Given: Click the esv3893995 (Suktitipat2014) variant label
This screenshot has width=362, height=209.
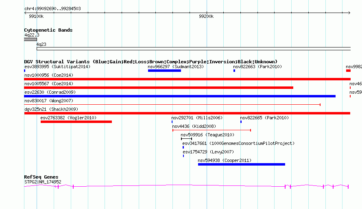Looking at the screenshot, I should (x=57, y=67).
